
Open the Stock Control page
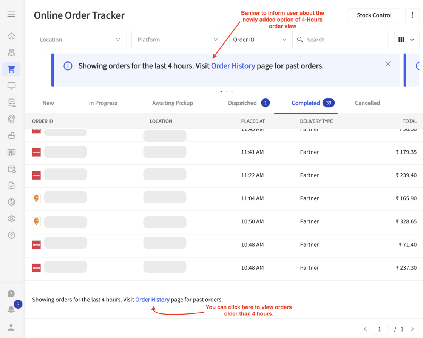374,15
